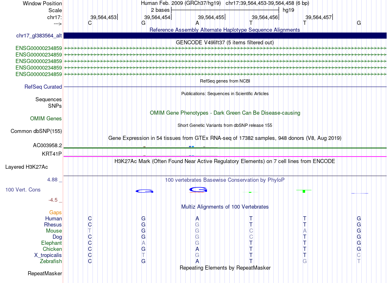
Task: Click the -4.5 PhyloP lower axis value
Action: click(x=53, y=200)
